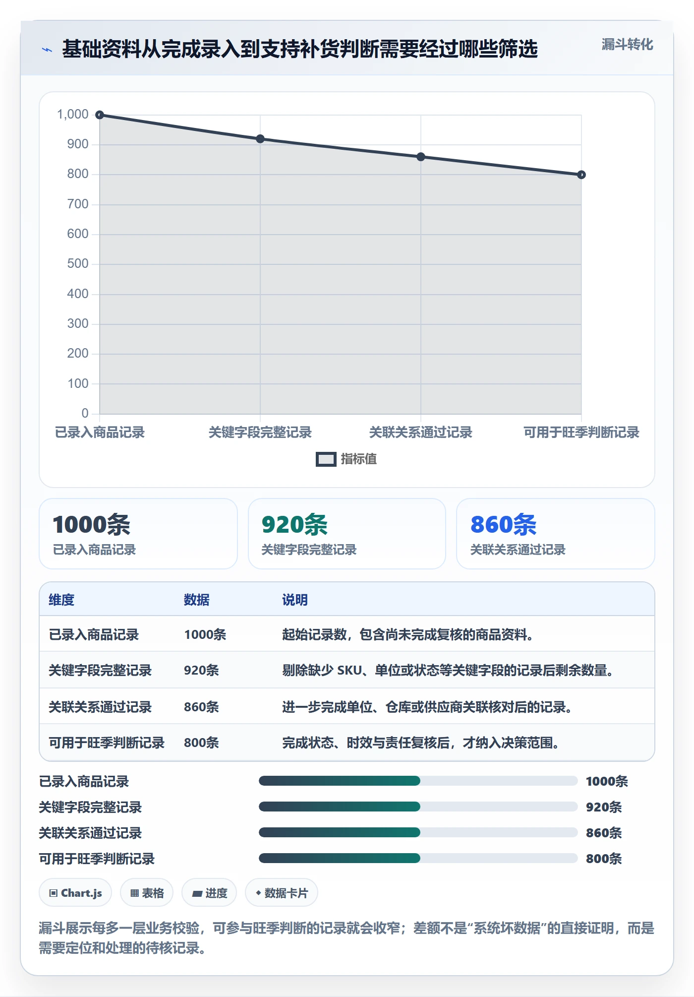Click the Chart.js tag chip

75,893
